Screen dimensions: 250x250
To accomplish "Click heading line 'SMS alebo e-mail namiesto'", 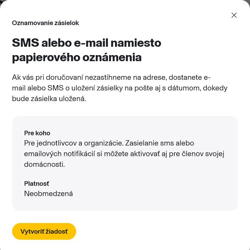I will click(86, 43).
